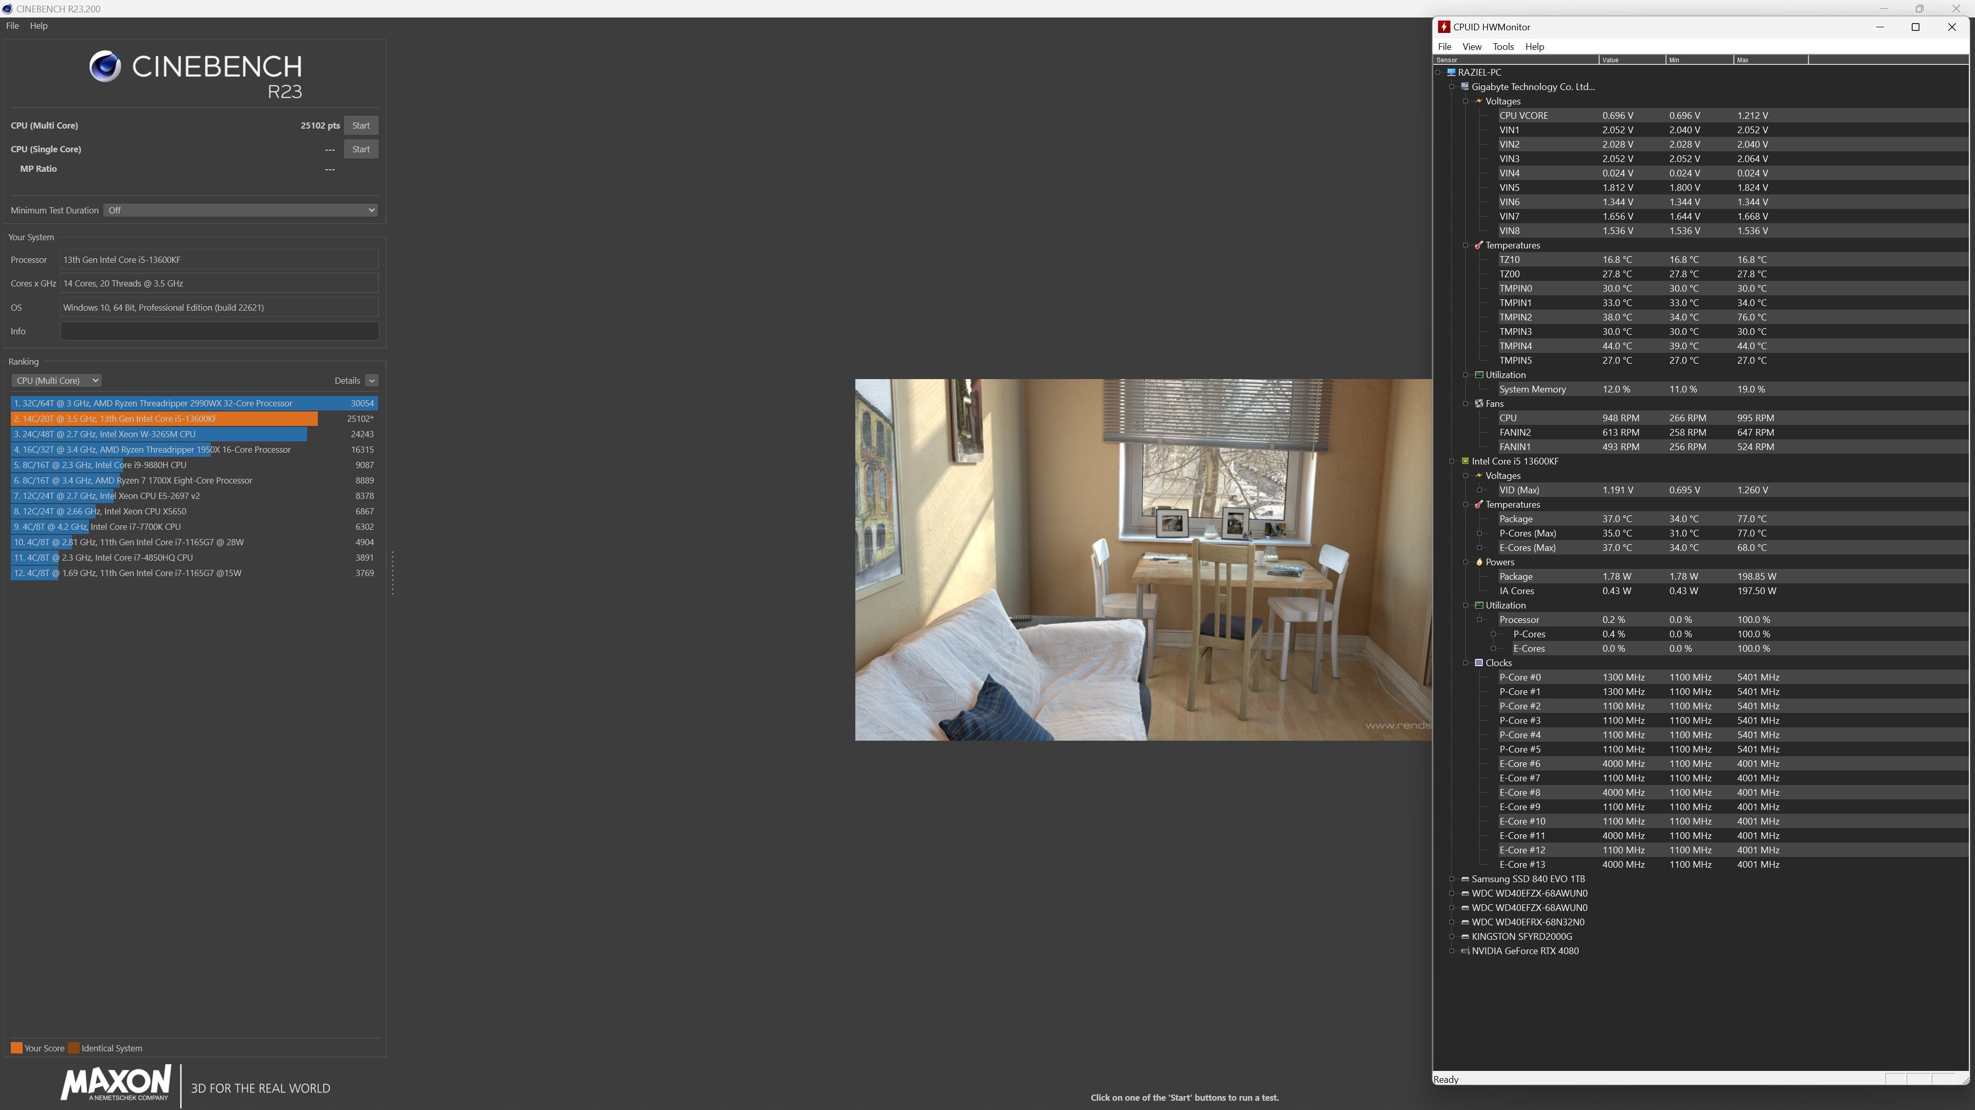This screenshot has width=1975, height=1110.
Task: Click the motherboard Voltages lightning icon
Action: click(1479, 101)
